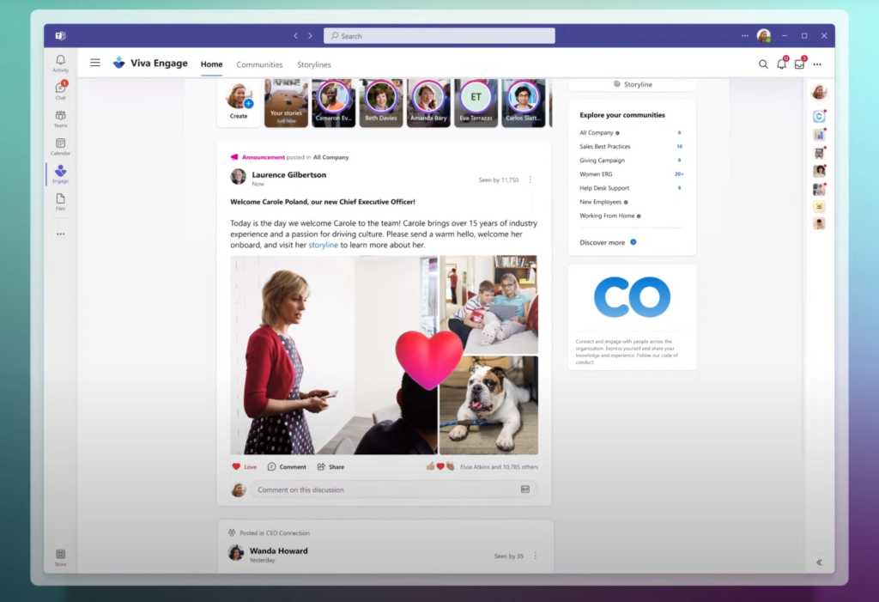Screen dimensions: 879x602
Task: Switch to the Communities tab
Action: point(259,64)
